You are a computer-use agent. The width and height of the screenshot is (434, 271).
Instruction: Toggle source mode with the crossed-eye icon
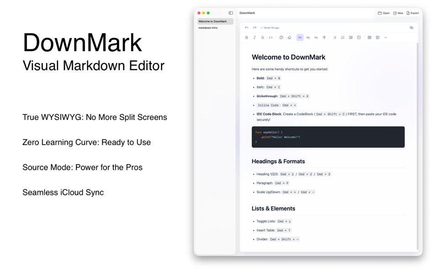(412, 28)
